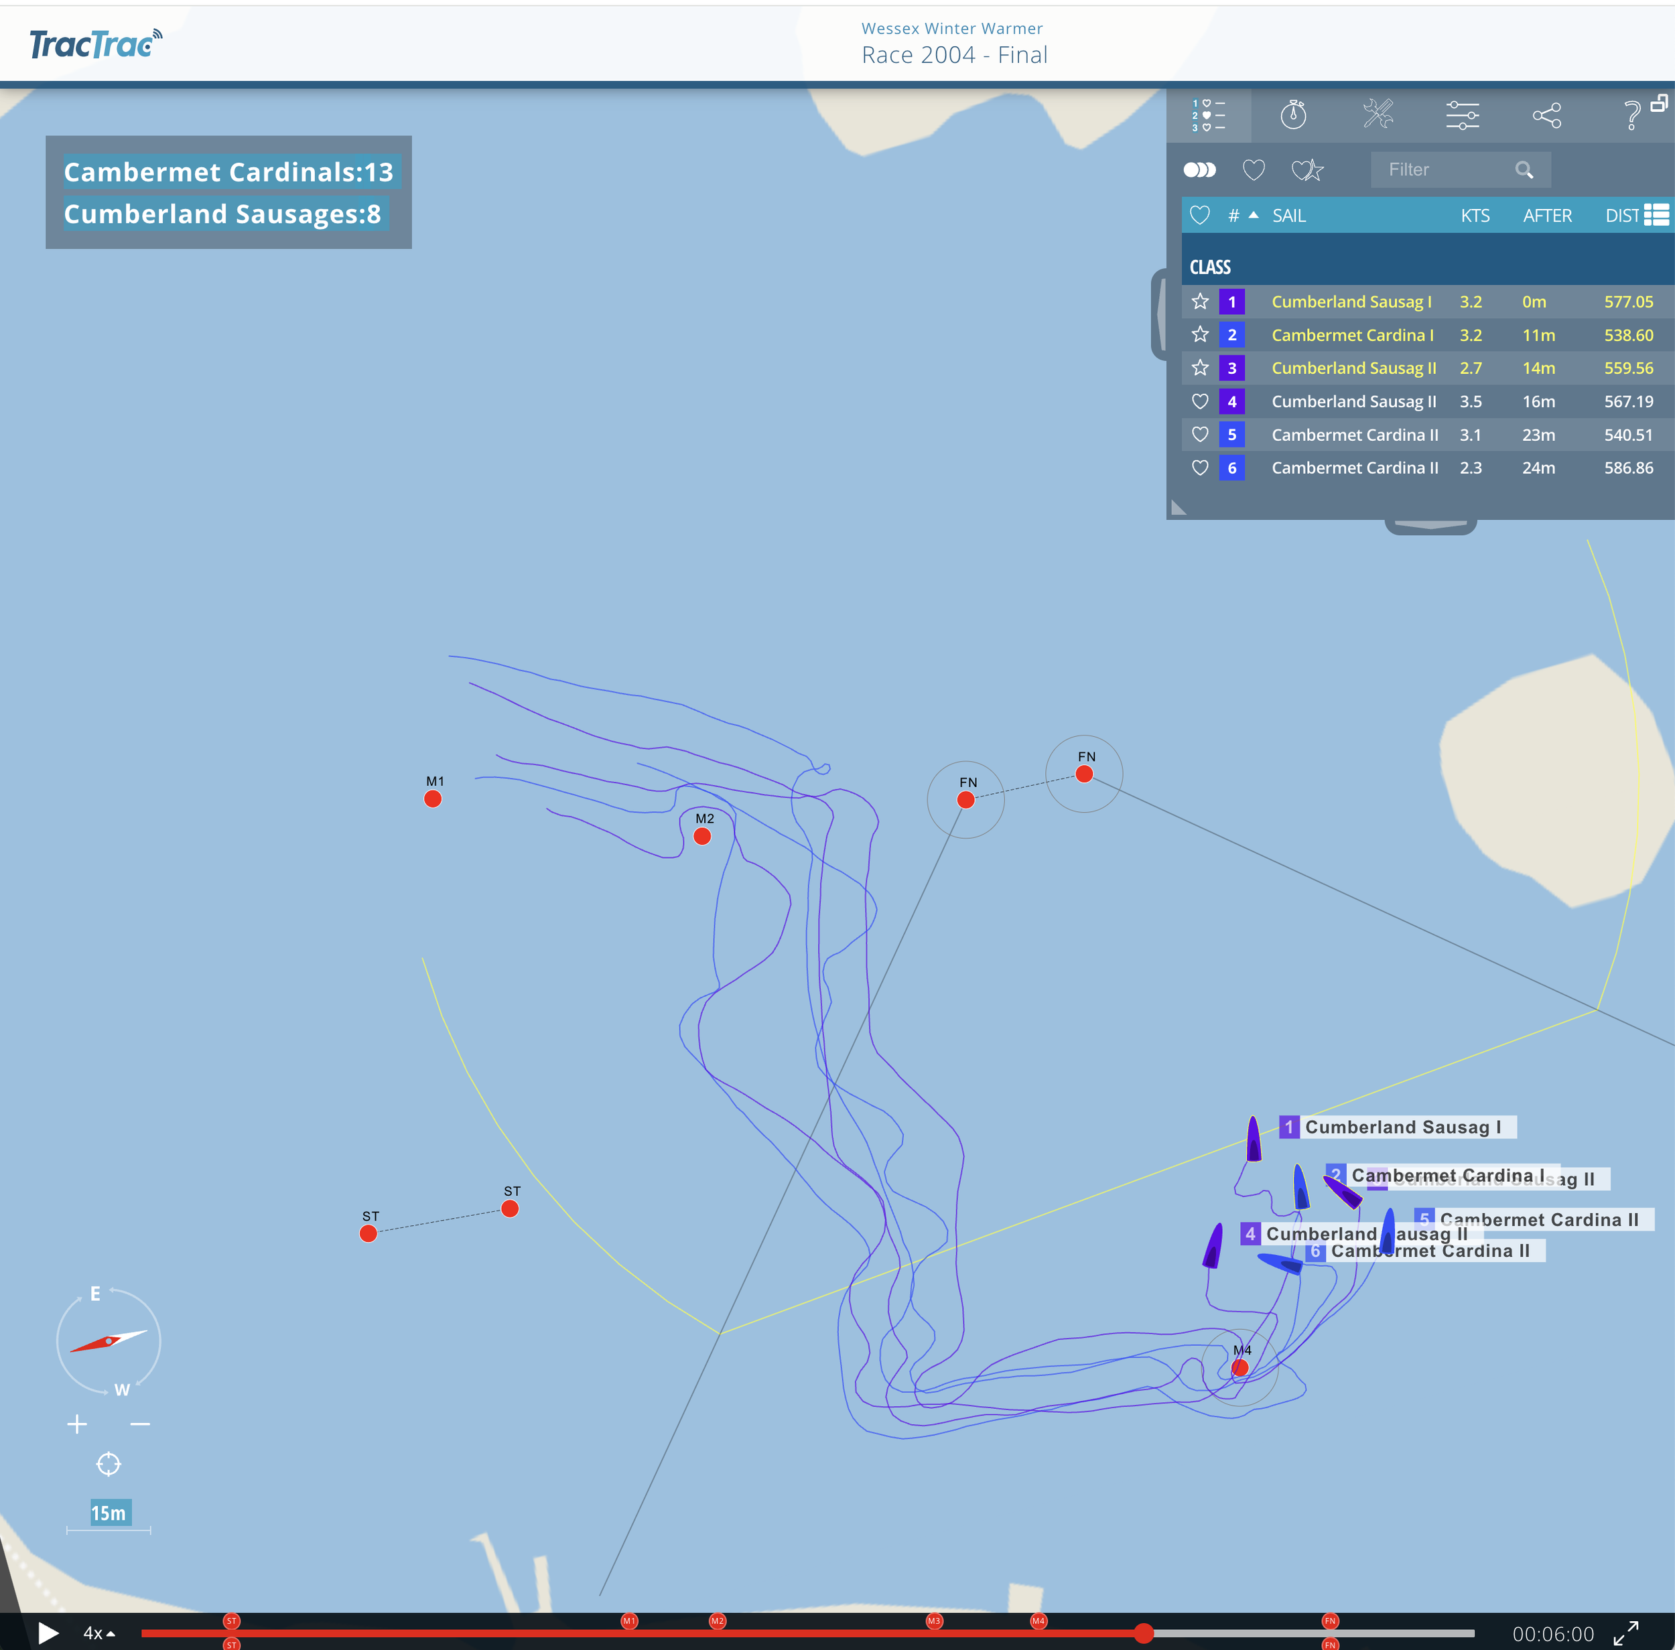This screenshot has height=1650, width=1675.
Task: Unstar Cumberland Sausag I in row 1
Action: pos(1199,301)
